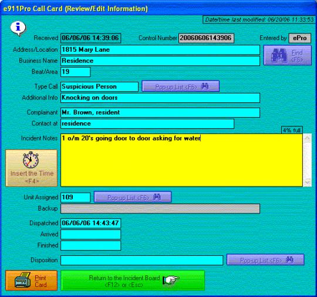Click the Received date/time field
This screenshot has width=317, height=297.
(91, 38)
